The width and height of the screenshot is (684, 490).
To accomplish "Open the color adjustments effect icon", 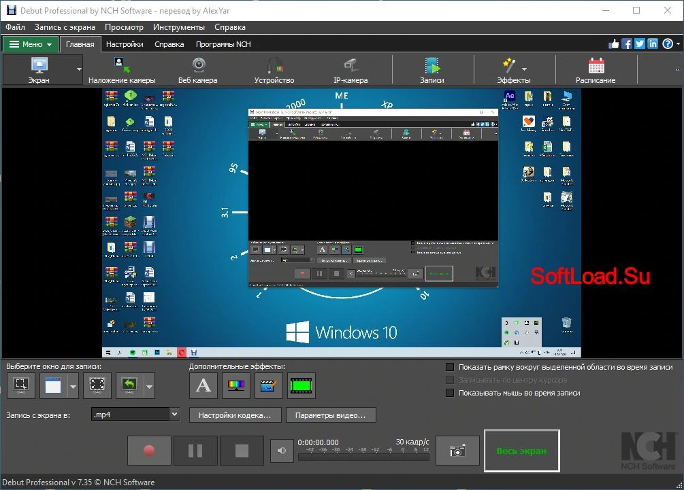I will point(236,385).
